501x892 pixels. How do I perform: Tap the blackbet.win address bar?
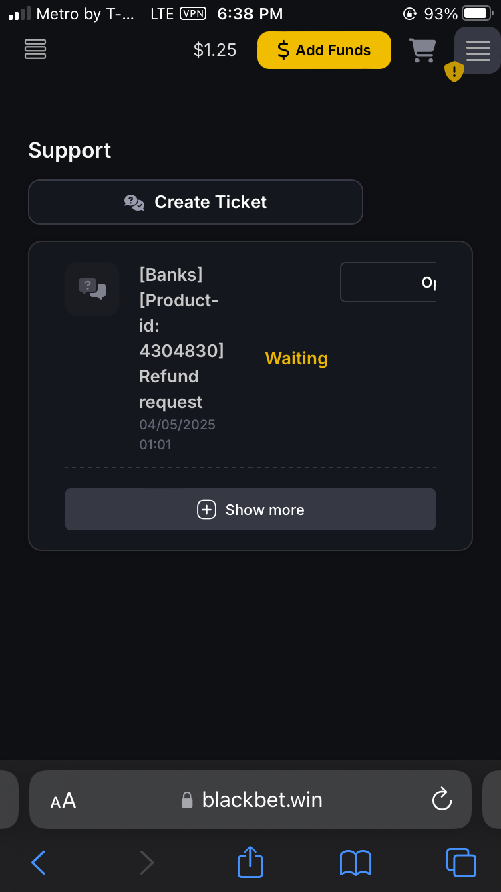(x=261, y=799)
